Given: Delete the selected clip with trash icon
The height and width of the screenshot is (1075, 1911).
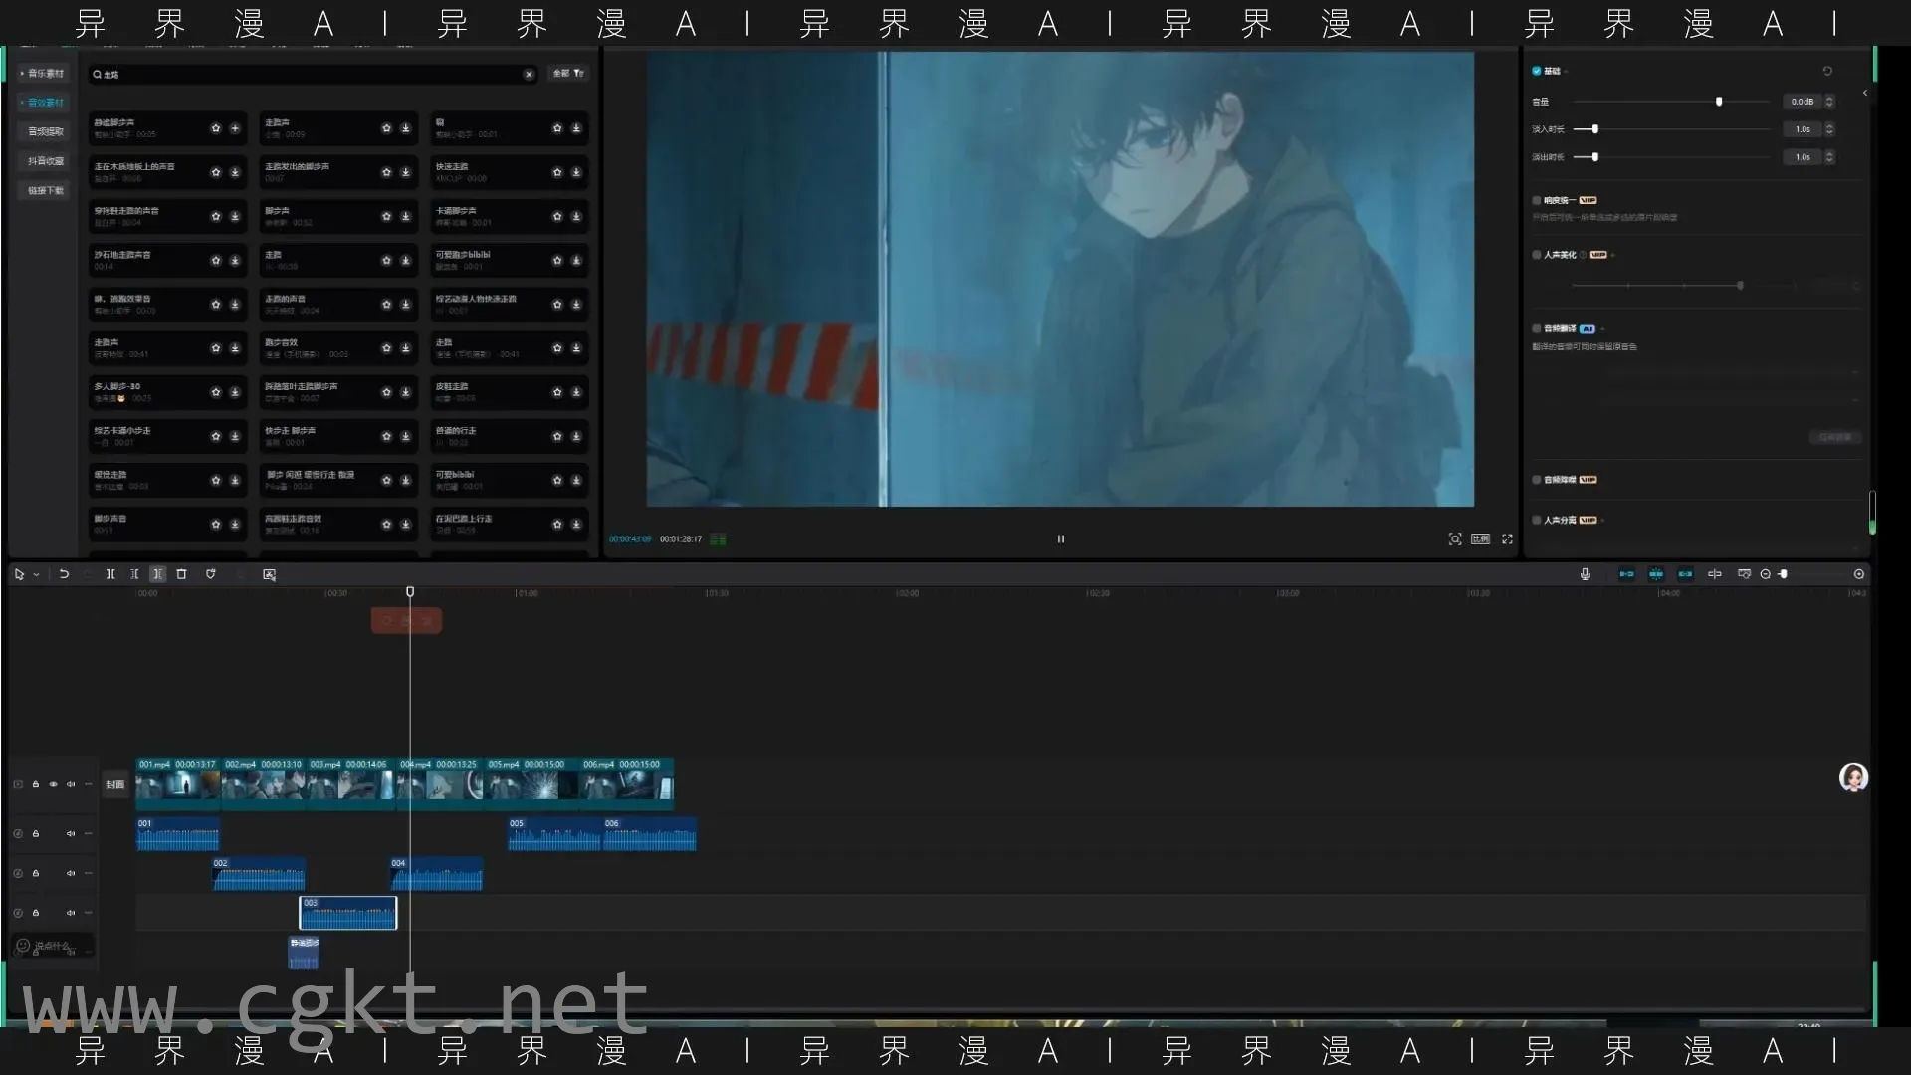Looking at the screenshot, I should click(181, 574).
